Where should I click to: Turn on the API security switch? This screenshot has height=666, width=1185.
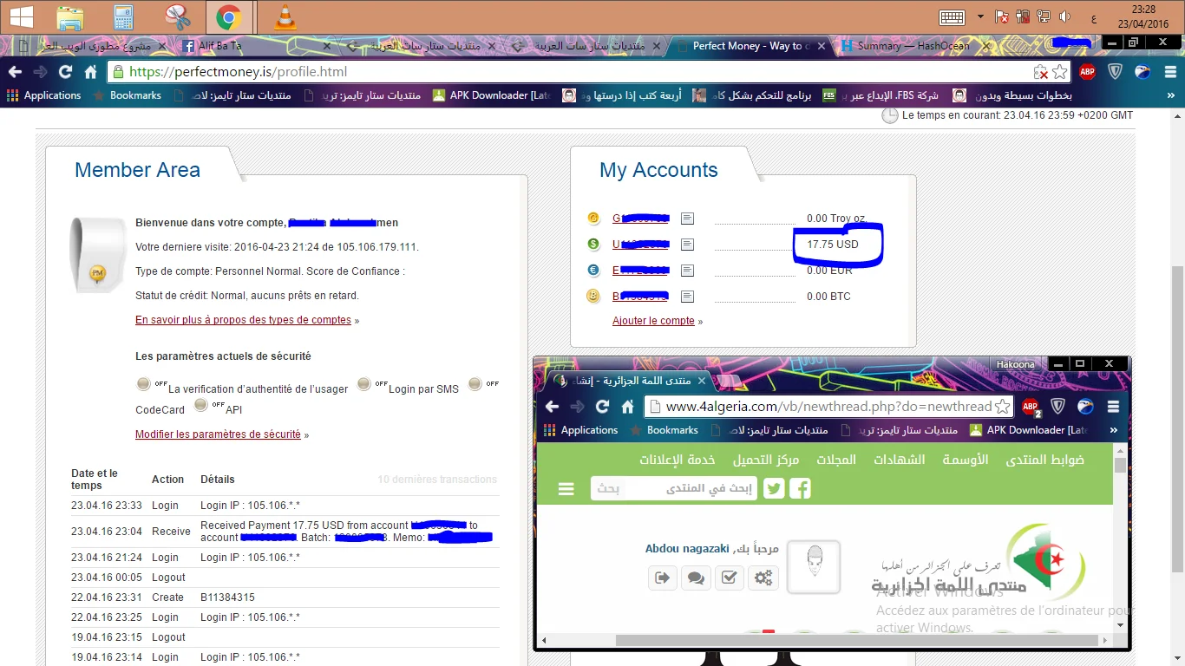201,405
